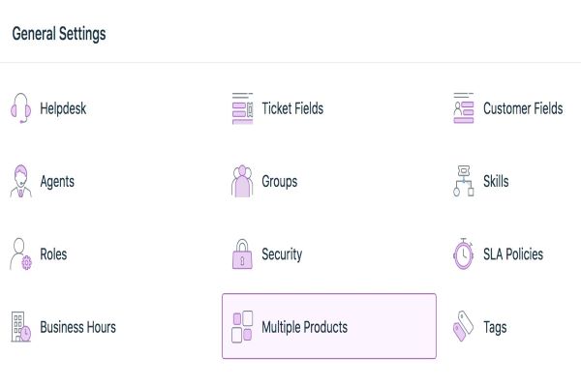Screen dimensions: 581x387
Task: Click the Tags label icon
Action: pyautogui.click(x=464, y=328)
